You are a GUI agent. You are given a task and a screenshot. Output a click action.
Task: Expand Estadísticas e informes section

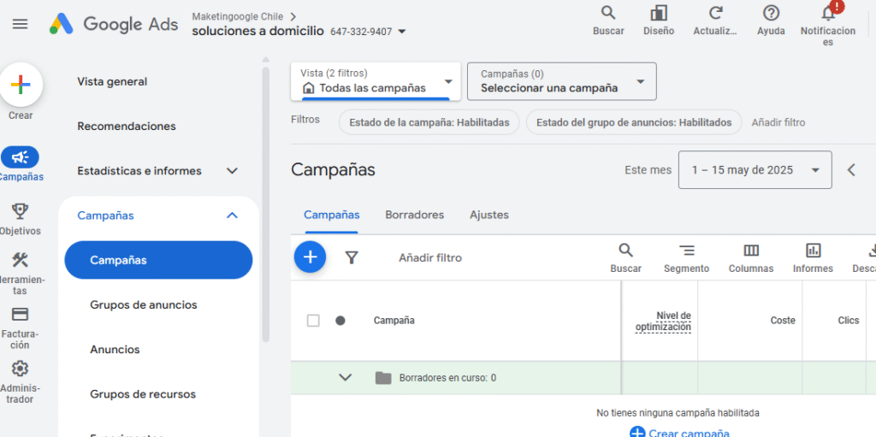(x=232, y=171)
